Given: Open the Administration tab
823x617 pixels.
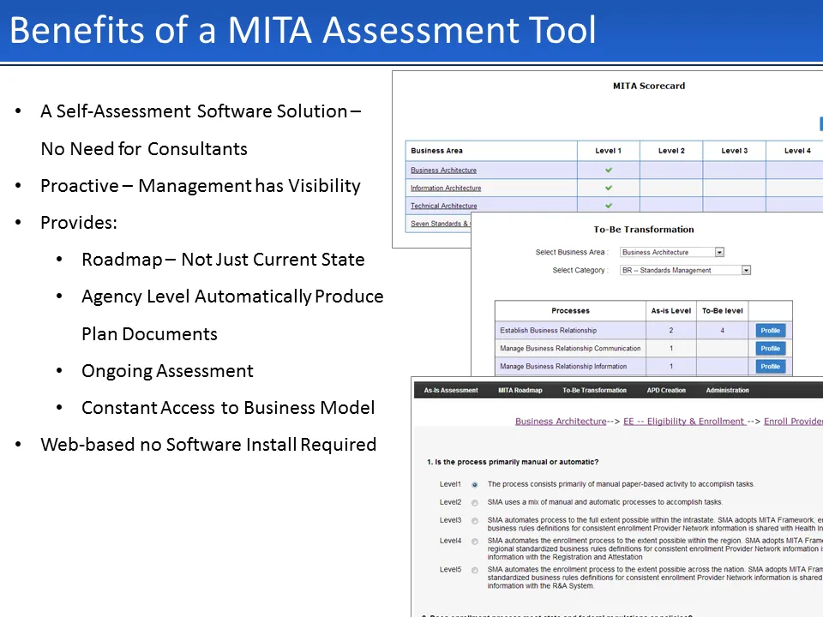Looking at the screenshot, I should tap(728, 391).
